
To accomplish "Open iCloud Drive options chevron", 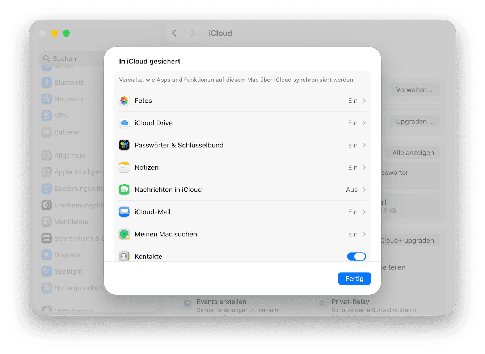I will (x=364, y=123).
